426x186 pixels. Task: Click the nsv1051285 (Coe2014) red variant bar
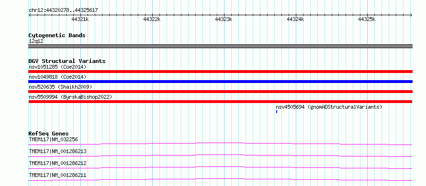(x=220, y=72)
